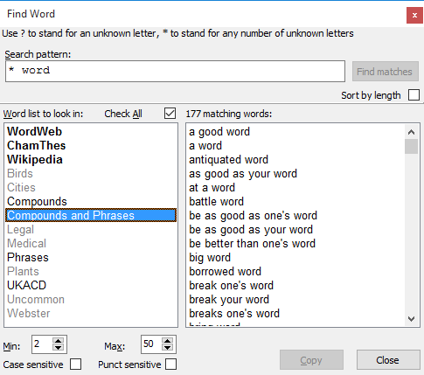Toggle the Punct sensitive checkbox
The width and height of the screenshot is (424, 375).
click(170, 365)
